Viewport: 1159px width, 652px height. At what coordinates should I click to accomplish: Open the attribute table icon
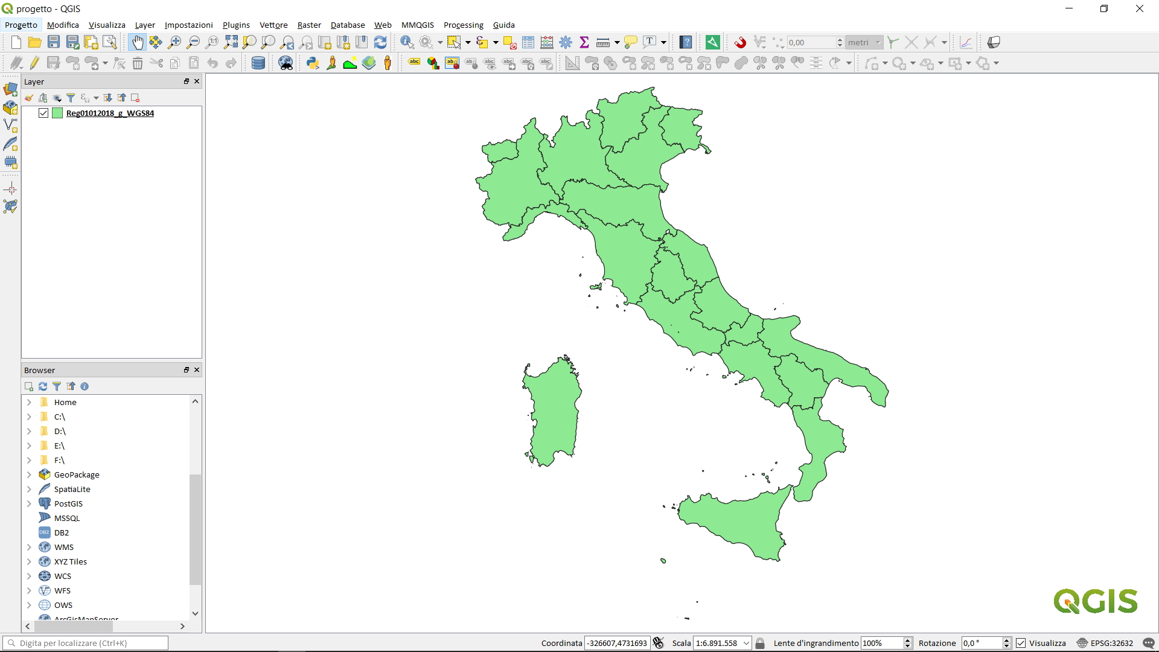528,42
